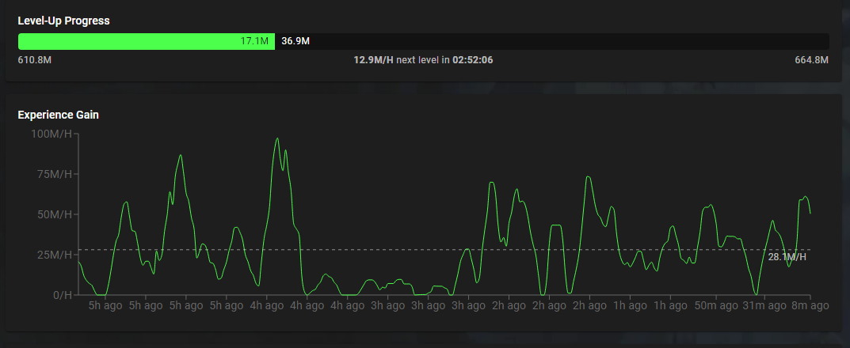Select the 17.1M label inside the progress bar
The width and height of the screenshot is (850, 348).
click(x=255, y=41)
